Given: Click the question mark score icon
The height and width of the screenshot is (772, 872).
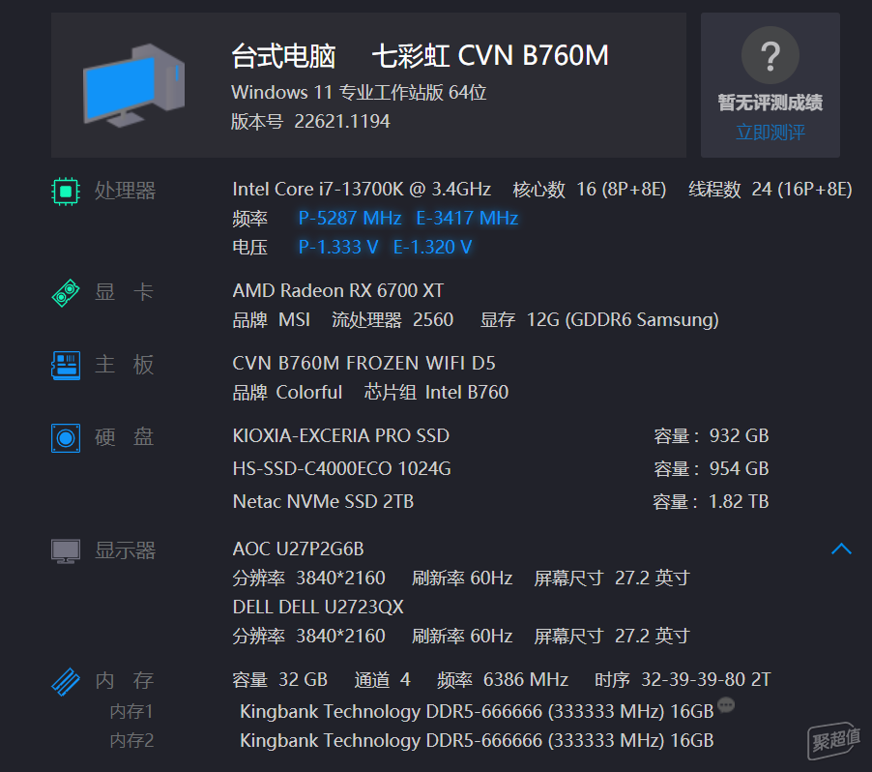Looking at the screenshot, I should pos(770,56).
